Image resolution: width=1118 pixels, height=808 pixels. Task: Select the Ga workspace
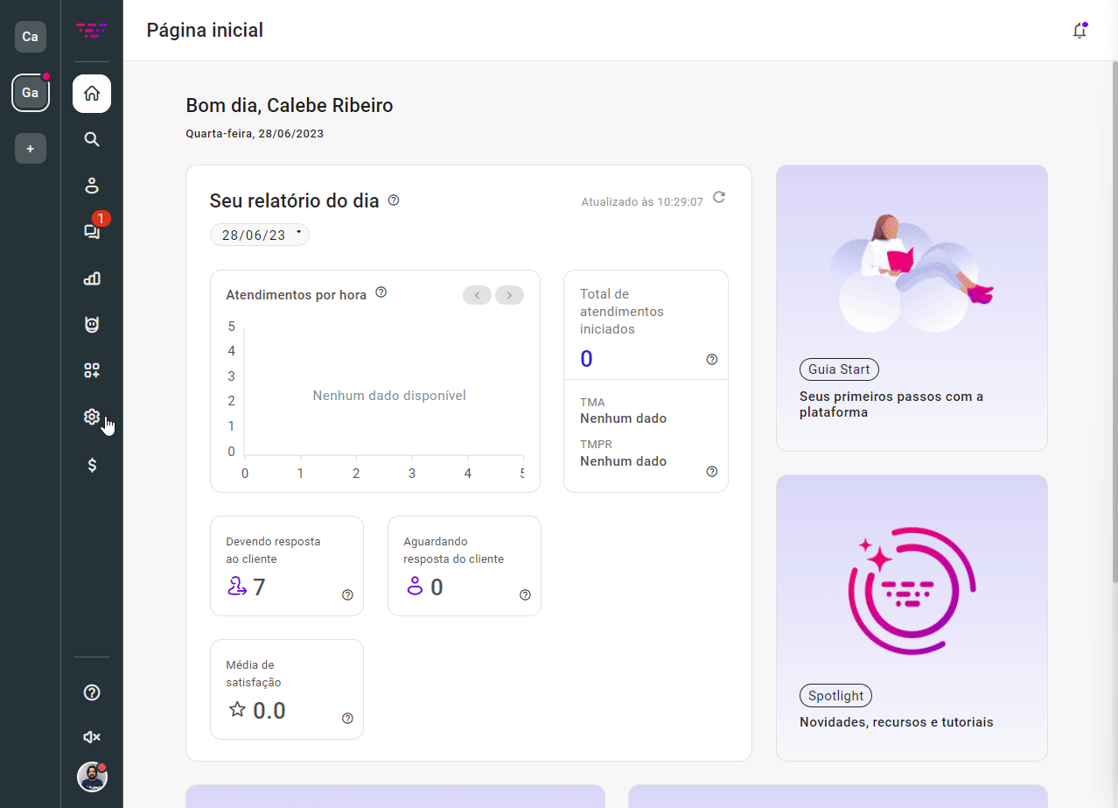click(x=31, y=93)
